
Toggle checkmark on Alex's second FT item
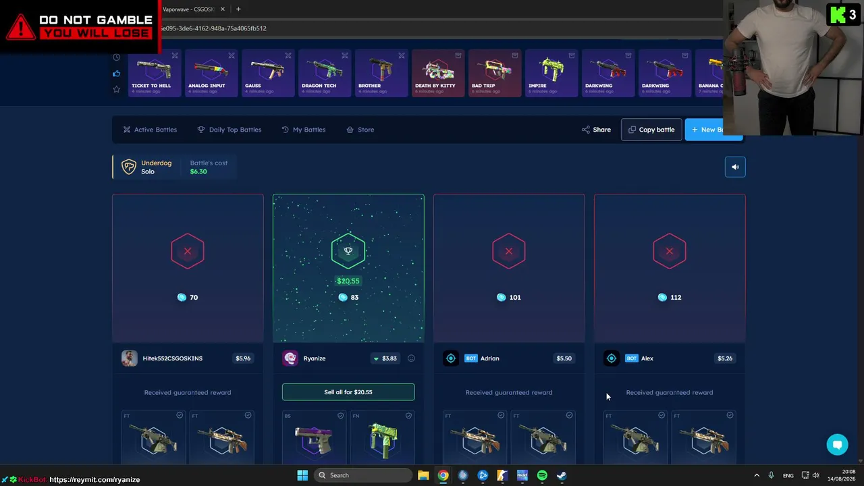click(x=730, y=415)
